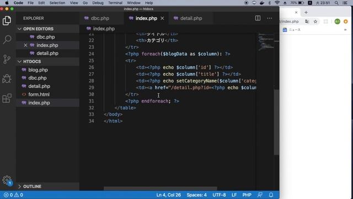The width and height of the screenshot is (353, 199).
Task: Change end of line sequence LF
Action: pos(234,195)
